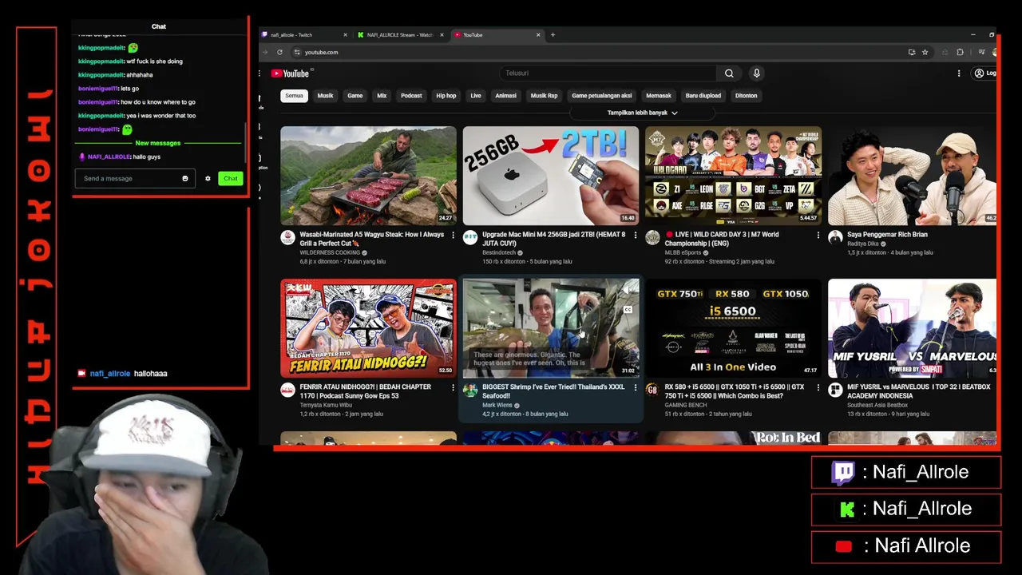Viewport: 1022px width, 575px height.
Task: Reload the page with the refresh icon
Action: tap(279, 52)
